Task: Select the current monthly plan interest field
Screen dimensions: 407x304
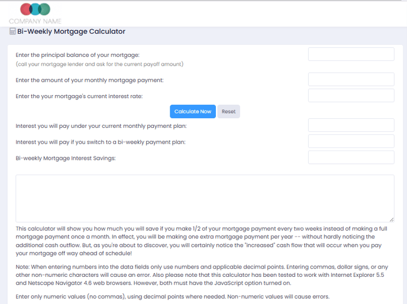Action: 351,125
